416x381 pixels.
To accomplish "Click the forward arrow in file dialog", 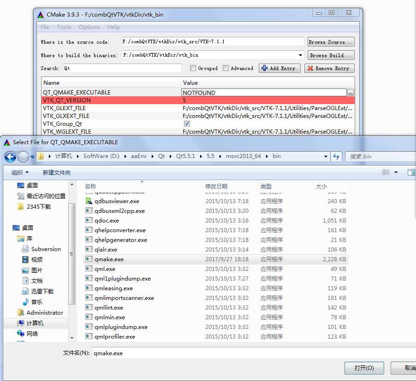I will click(x=23, y=157).
